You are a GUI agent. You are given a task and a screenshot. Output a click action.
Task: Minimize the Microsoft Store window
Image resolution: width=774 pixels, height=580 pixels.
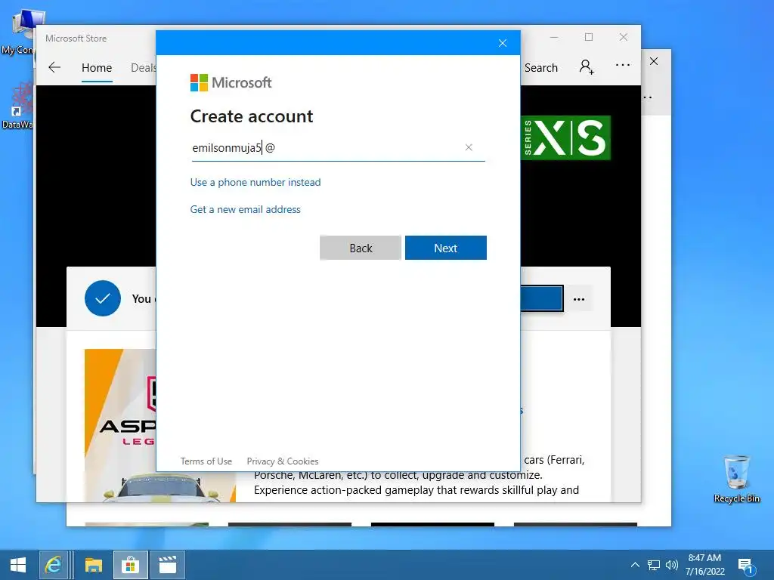coord(554,37)
